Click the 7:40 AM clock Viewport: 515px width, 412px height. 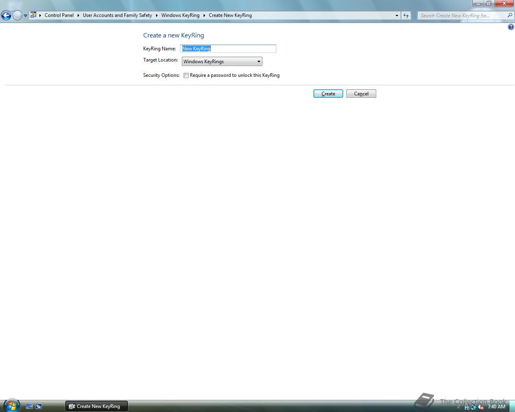[x=496, y=407]
